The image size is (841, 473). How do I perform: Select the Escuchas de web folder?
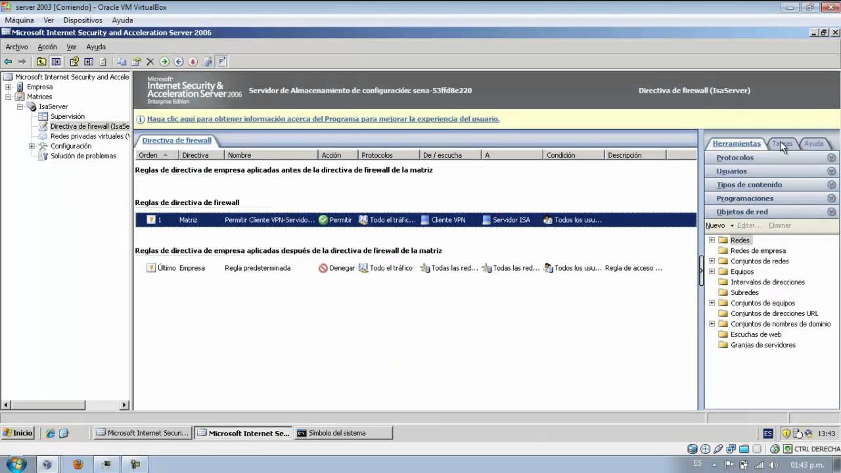[x=756, y=334]
